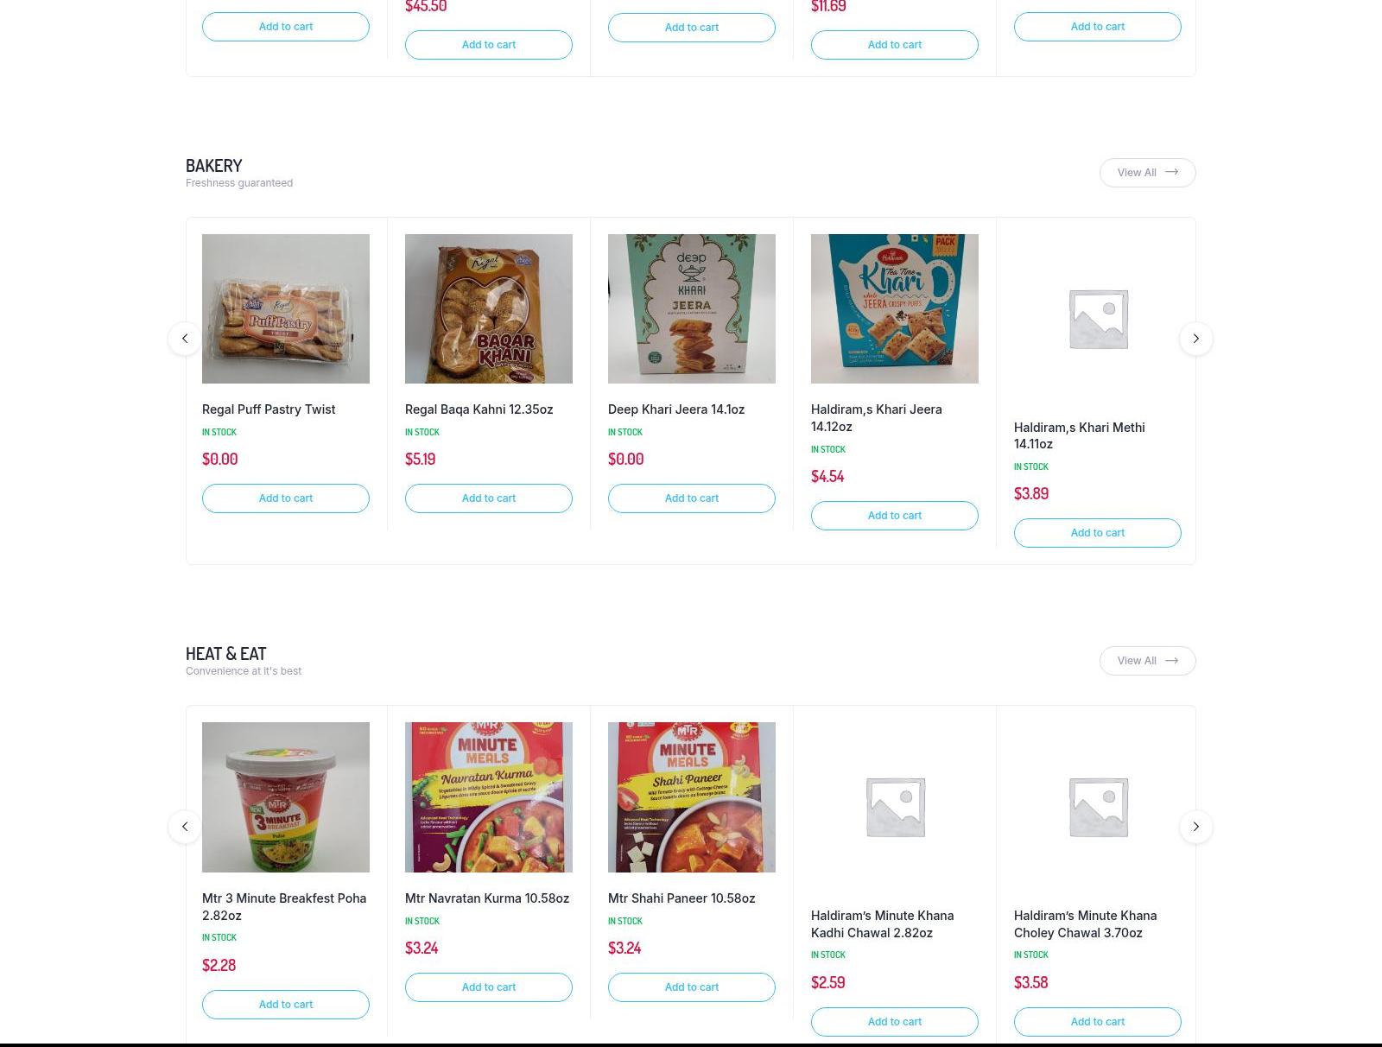The width and height of the screenshot is (1382, 1047).
Task: Click Choley Chawal placeholder image icon
Action: [x=1098, y=806]
